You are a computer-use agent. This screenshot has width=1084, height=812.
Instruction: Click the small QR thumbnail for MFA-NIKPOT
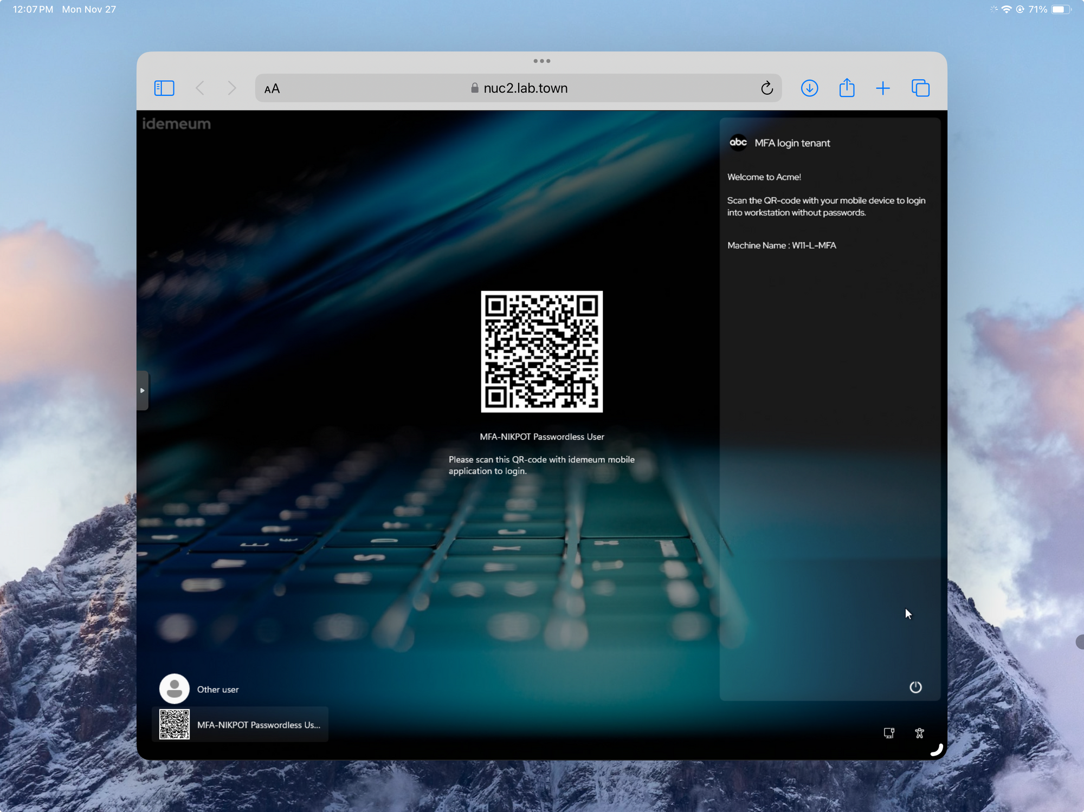[x=175, y=725]
